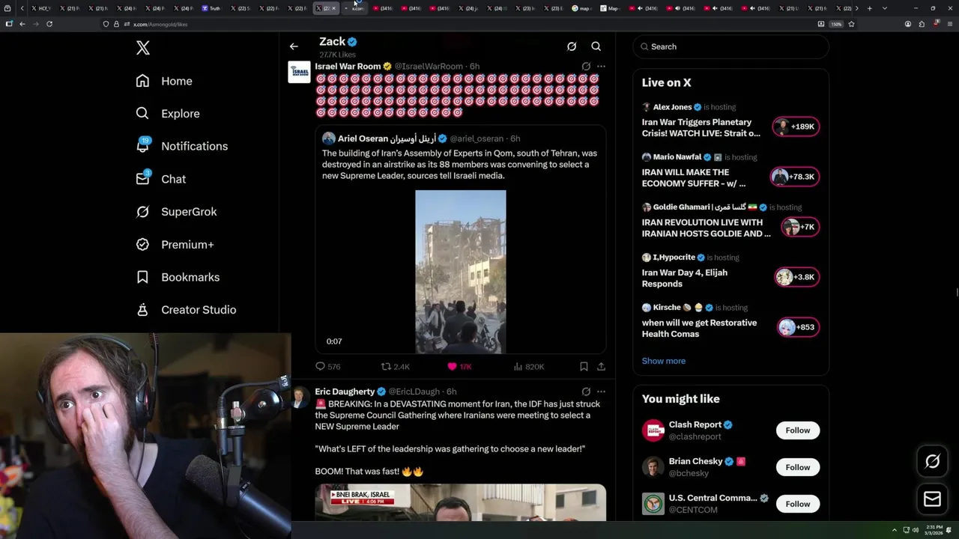Follow U.S. Central Command
Viewport: 959px width, 539px height.
(797, 504)
